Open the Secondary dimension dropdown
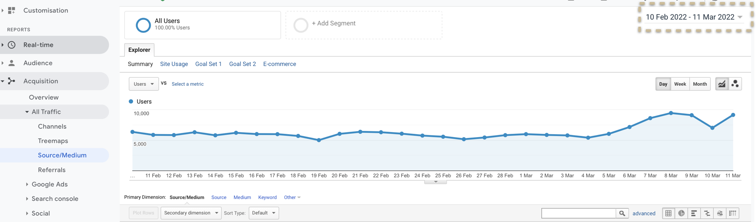Image resolution: width=756 pixels, height=222 pixels. [191, 213]
